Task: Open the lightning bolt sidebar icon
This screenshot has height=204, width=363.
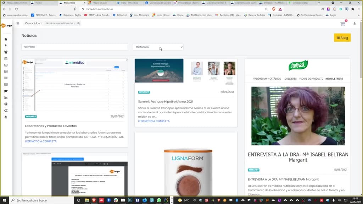Action: (6, 46)
